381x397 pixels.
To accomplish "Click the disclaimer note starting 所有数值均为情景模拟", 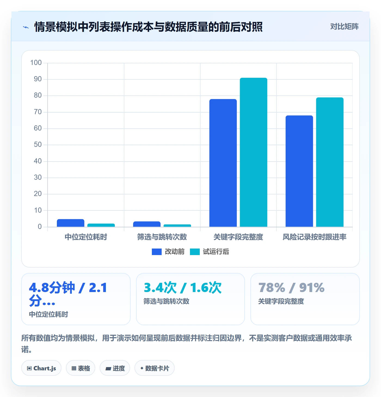I will 187,344.
